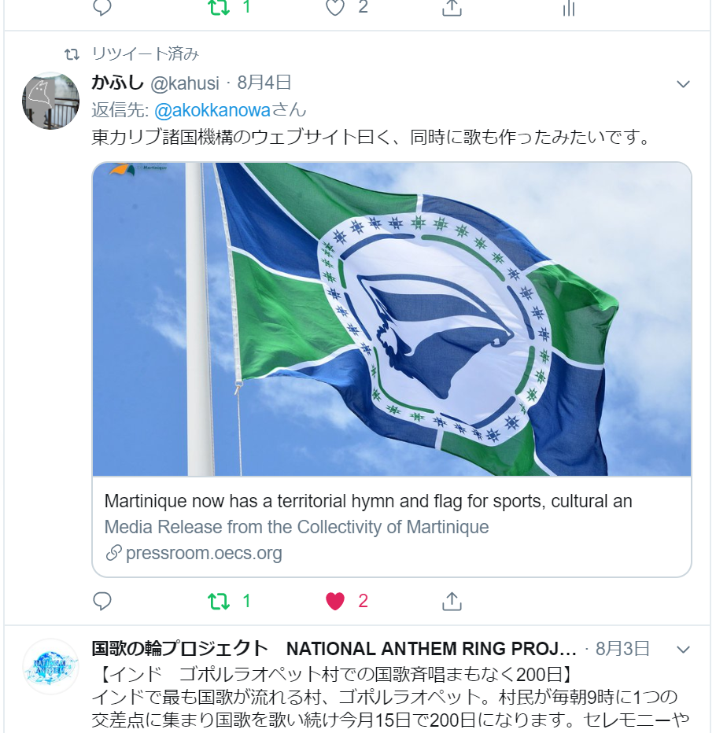The width and height of the screenshot is (716, 733).
Task: Share the top tweet via upload icon
Action: click(x=452, y=8)
